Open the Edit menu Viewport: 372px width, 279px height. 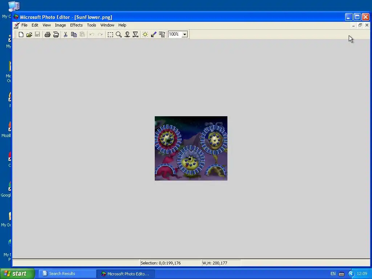pyautogui.click(x=35, y=25)
